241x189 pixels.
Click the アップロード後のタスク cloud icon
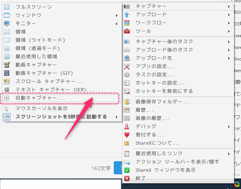click(127, 50)
